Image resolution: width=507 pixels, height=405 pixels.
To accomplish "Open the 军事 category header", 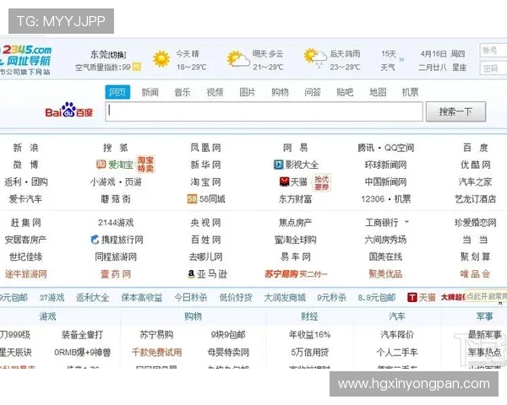I will (x=484, y=316).
